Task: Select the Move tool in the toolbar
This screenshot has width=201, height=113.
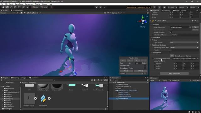Action: click(7, 7)
